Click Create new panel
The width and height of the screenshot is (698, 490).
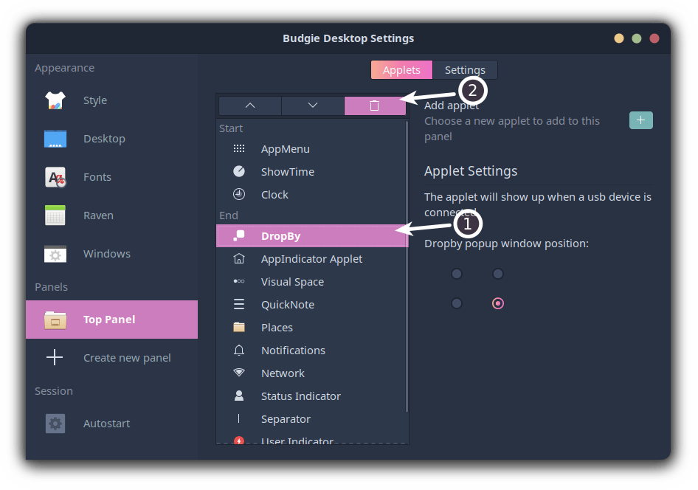click(x=127, y=358)
